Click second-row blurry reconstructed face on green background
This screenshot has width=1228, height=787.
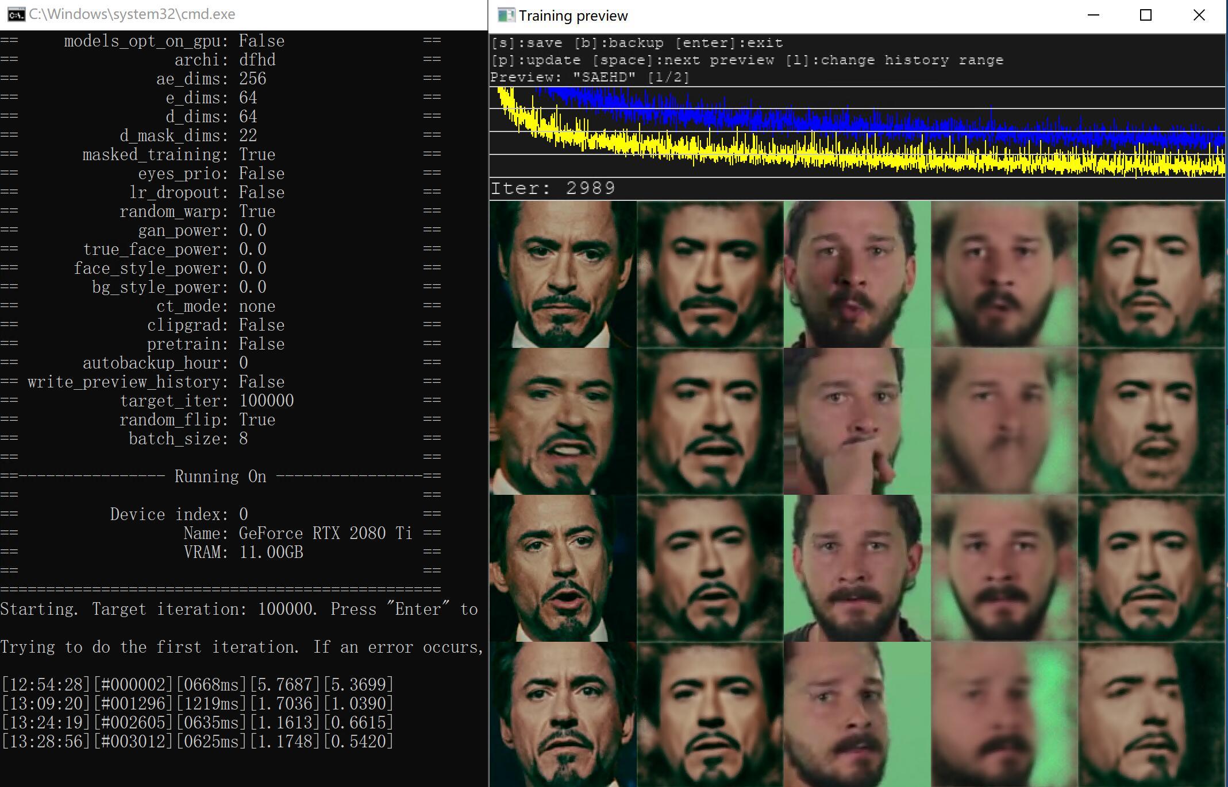[x=1004, y=421]
